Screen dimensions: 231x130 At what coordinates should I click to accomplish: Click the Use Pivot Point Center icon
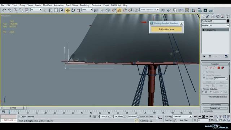click(x=96, y=10)
